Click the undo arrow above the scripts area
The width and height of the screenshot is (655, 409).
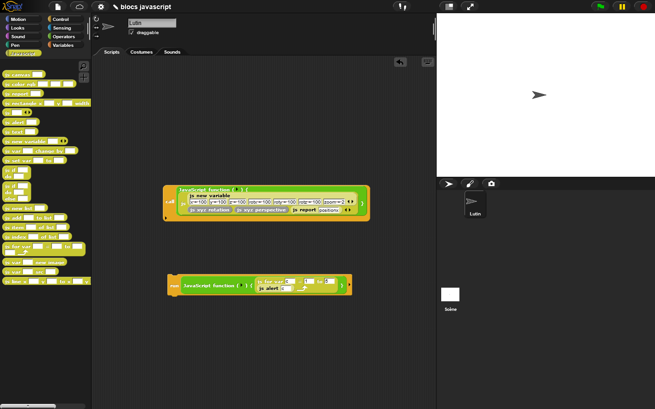pyautogui.click(x=400, y=62)
